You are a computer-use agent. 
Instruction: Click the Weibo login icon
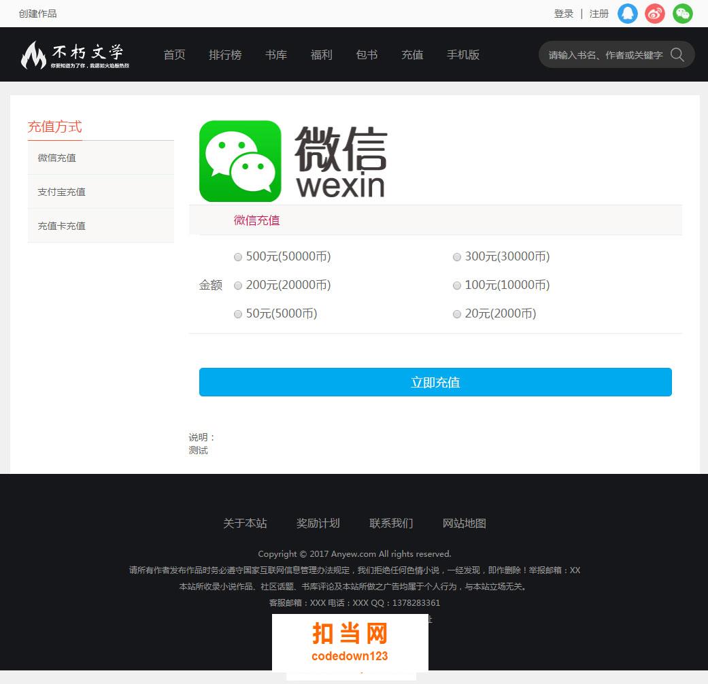click(x=655, y=14)
